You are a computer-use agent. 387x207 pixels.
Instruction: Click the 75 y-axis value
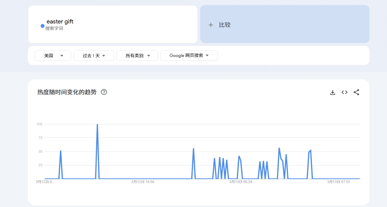click(x=41, y=138)
